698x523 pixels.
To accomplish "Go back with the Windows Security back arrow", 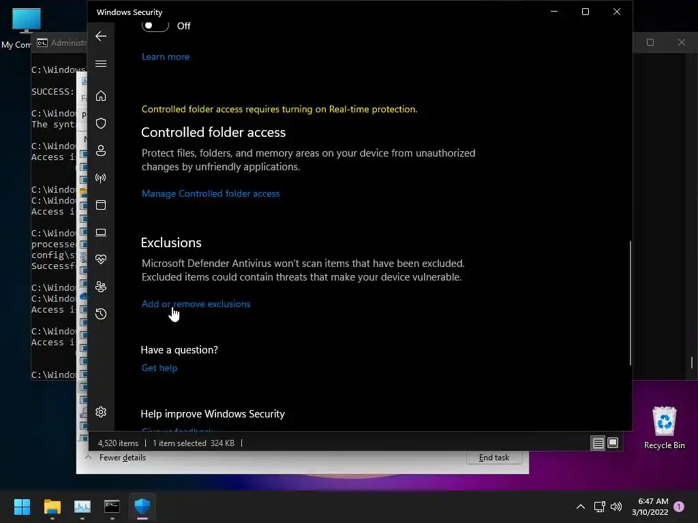I will pyautogui.click(x=101, y=36).
